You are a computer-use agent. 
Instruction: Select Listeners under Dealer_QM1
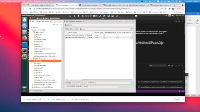point(39,44)
